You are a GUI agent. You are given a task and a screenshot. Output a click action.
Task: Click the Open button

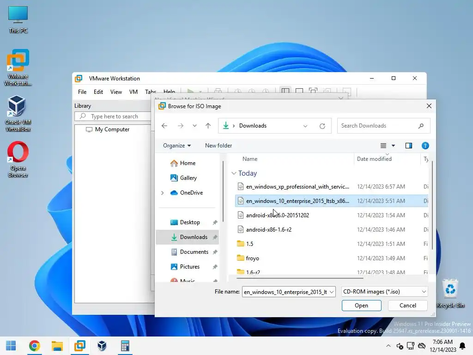click(x=361, y=306)
